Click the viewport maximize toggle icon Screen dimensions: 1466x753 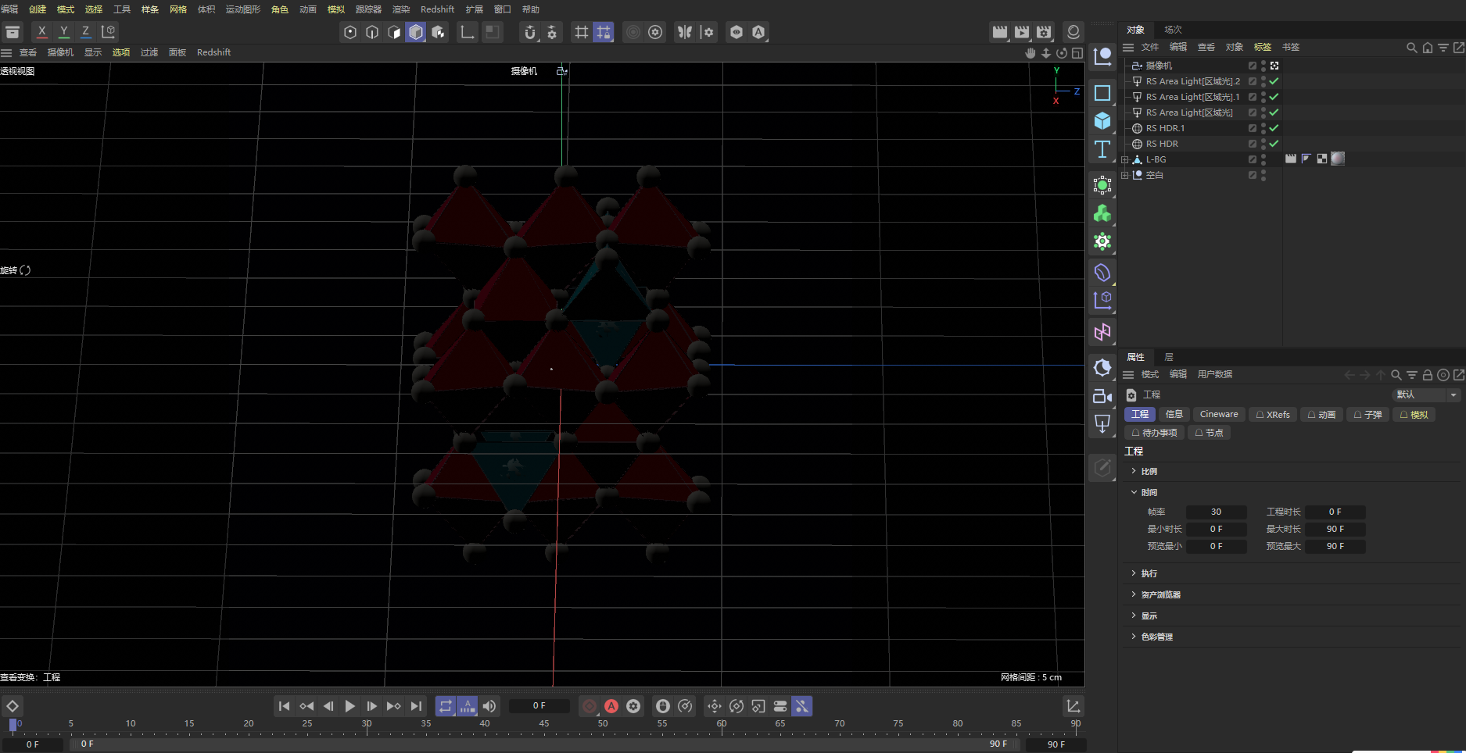(x=1077, y=53)
